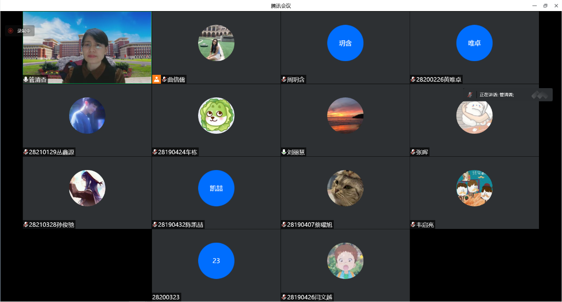Screen dimensions: 562x302
Task: Click the sunset avatar above 刘丽慧
Action: point(345,116)
